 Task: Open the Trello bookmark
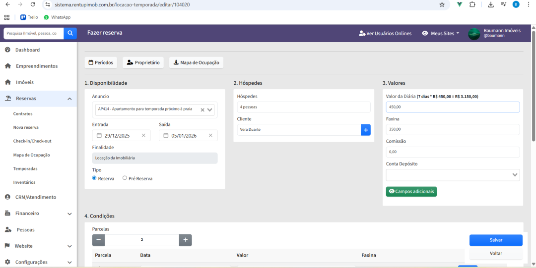click(x=29, y=17)
